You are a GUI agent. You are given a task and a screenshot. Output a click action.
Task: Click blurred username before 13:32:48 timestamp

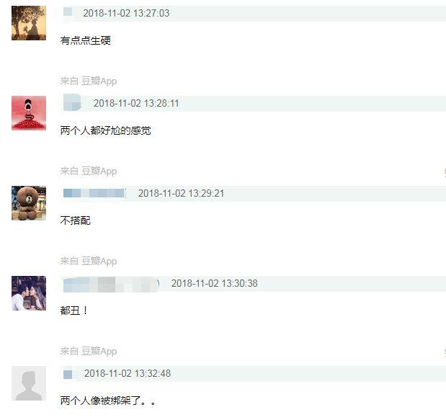[x=68, y=374]
